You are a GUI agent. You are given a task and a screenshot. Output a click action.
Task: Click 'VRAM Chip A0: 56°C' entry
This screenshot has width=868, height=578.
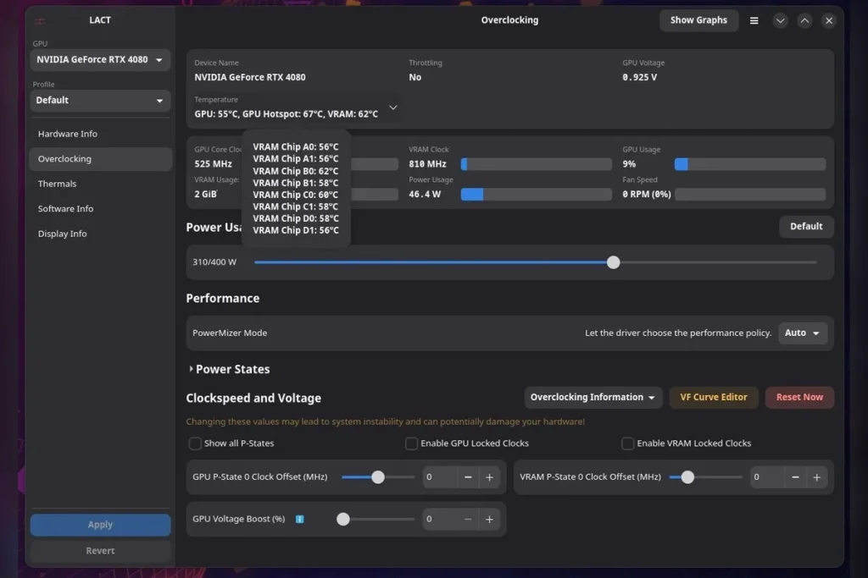(x=296, y=147)
